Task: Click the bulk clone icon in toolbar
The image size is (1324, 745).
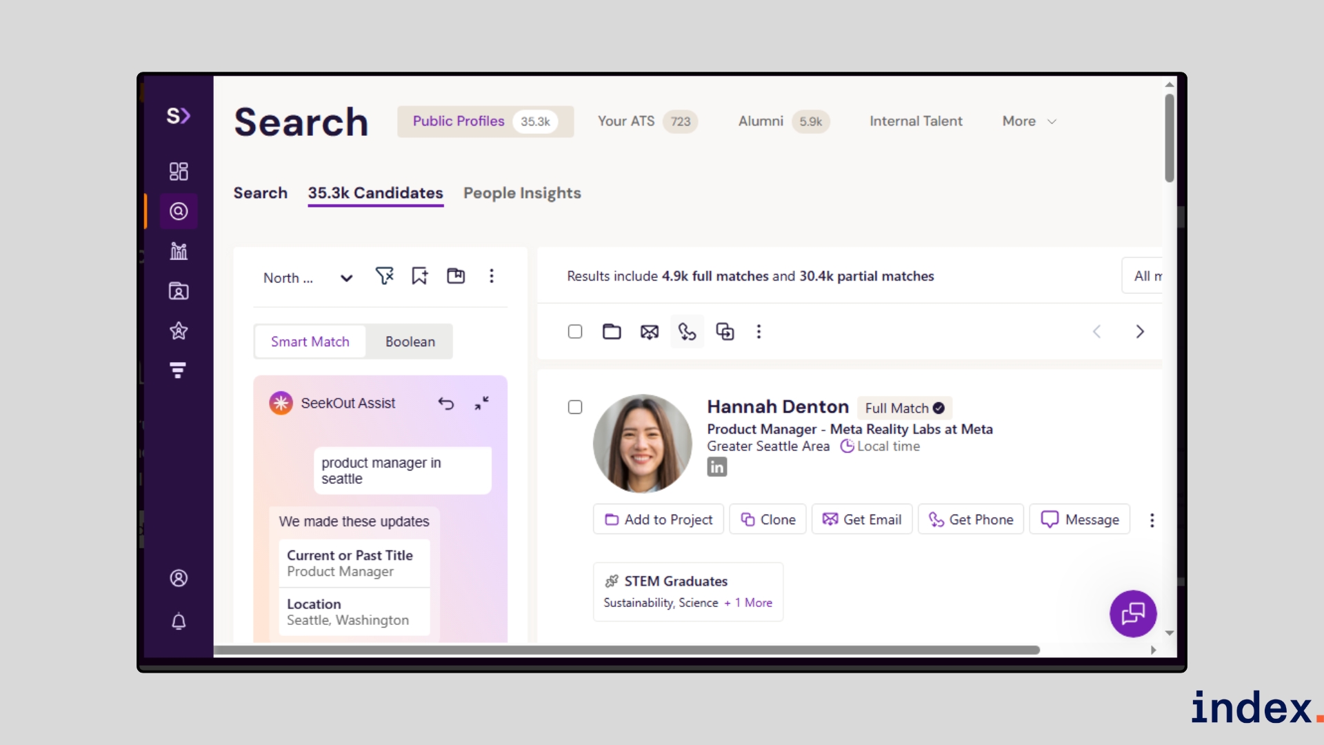Action: [725, 332]
